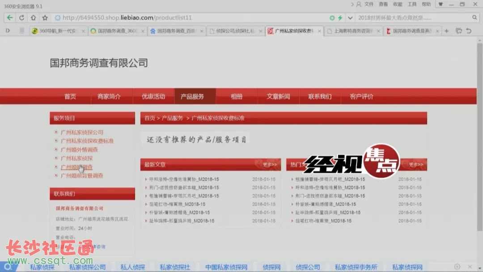Open the 工具 menu
This screenshot has height=272, width=483.
click(412, 4)
